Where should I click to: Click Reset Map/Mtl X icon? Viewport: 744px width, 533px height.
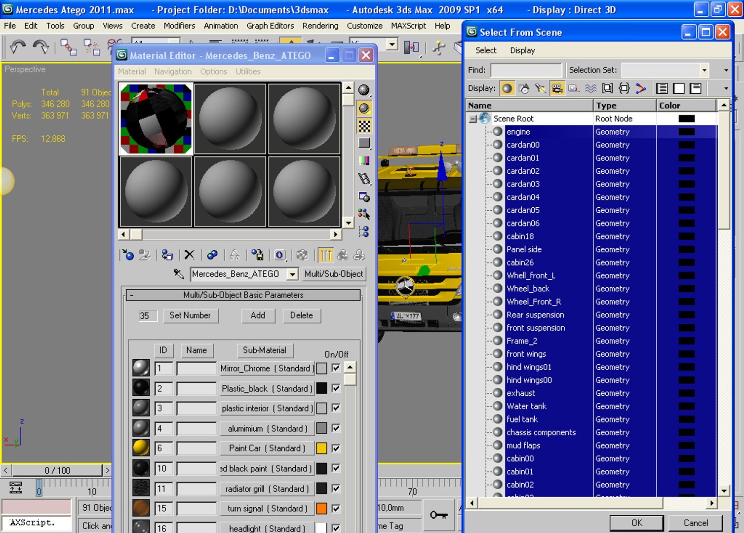coord(189,255)
